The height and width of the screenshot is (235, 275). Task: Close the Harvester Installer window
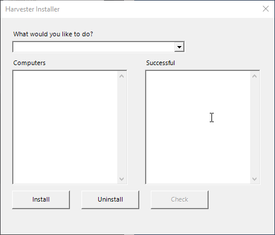pyautogui.click(x=266, y=9)
